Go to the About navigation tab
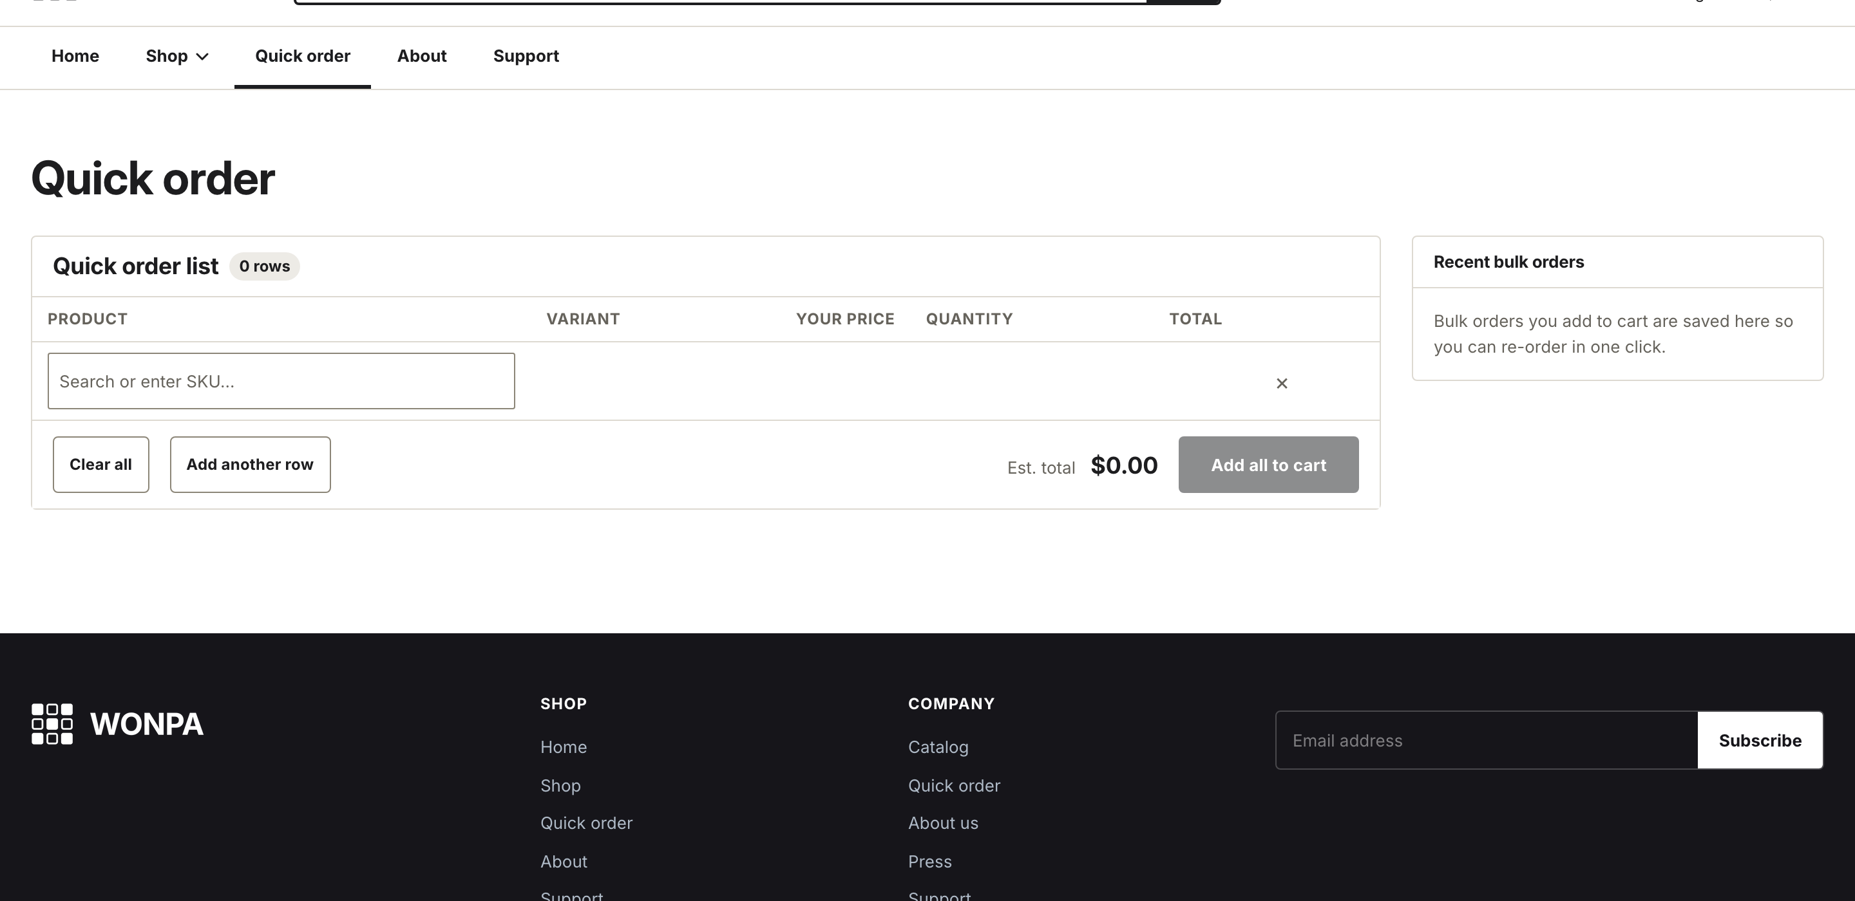 [422, 56]
